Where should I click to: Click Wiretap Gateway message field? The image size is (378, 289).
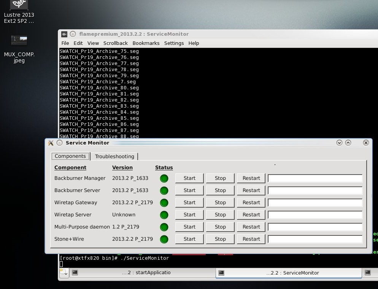(315, 203)
